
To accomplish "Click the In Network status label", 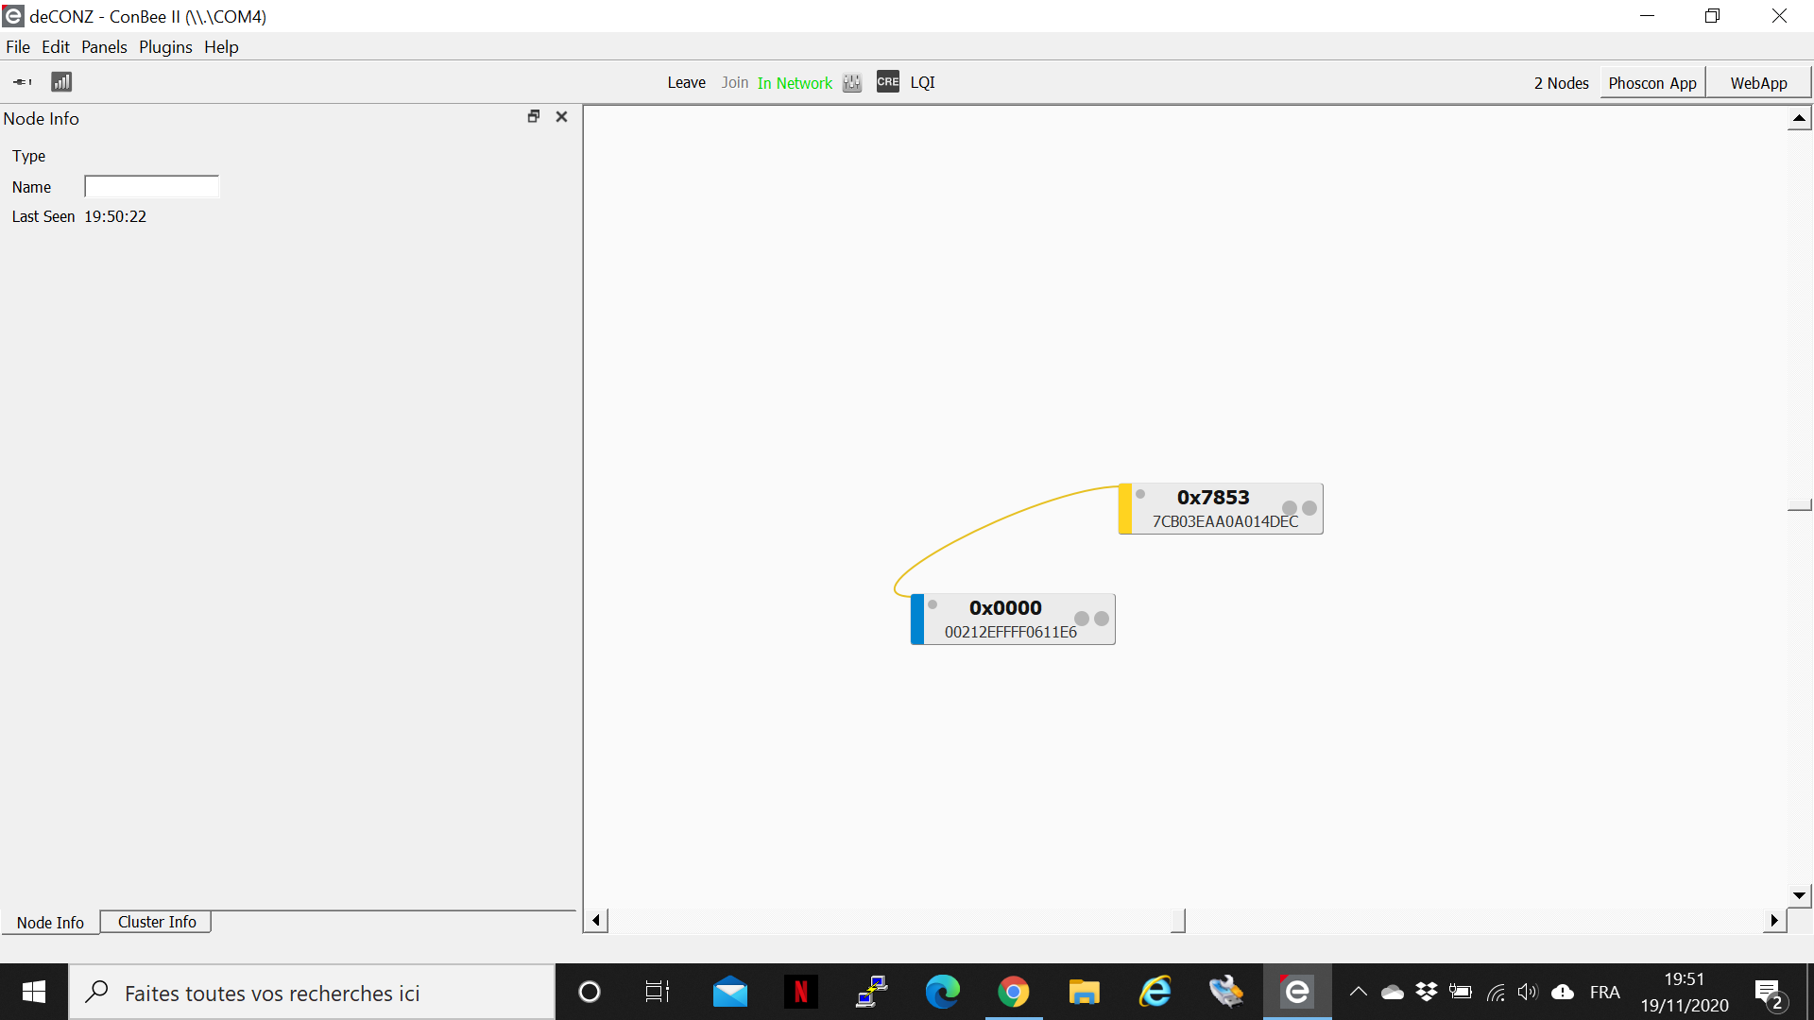I will tap(795, 83).
